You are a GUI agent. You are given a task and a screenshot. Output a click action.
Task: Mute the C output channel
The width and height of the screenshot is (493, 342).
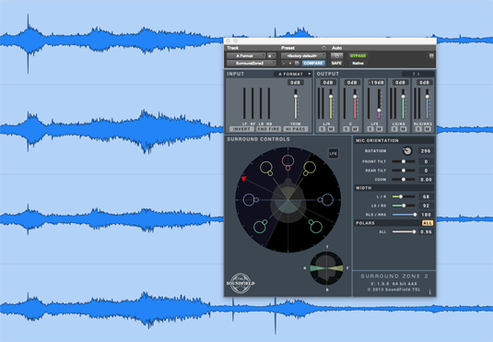pyautogui.click(x=355, y=129)
